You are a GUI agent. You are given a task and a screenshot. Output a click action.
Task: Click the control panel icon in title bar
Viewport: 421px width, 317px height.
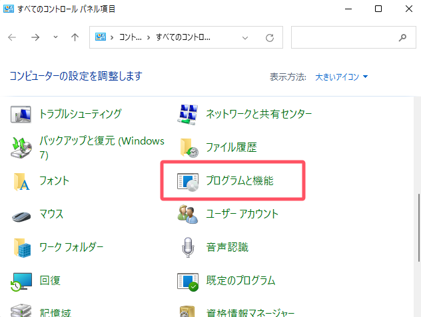pyautogui.click(x=9, y=9)
